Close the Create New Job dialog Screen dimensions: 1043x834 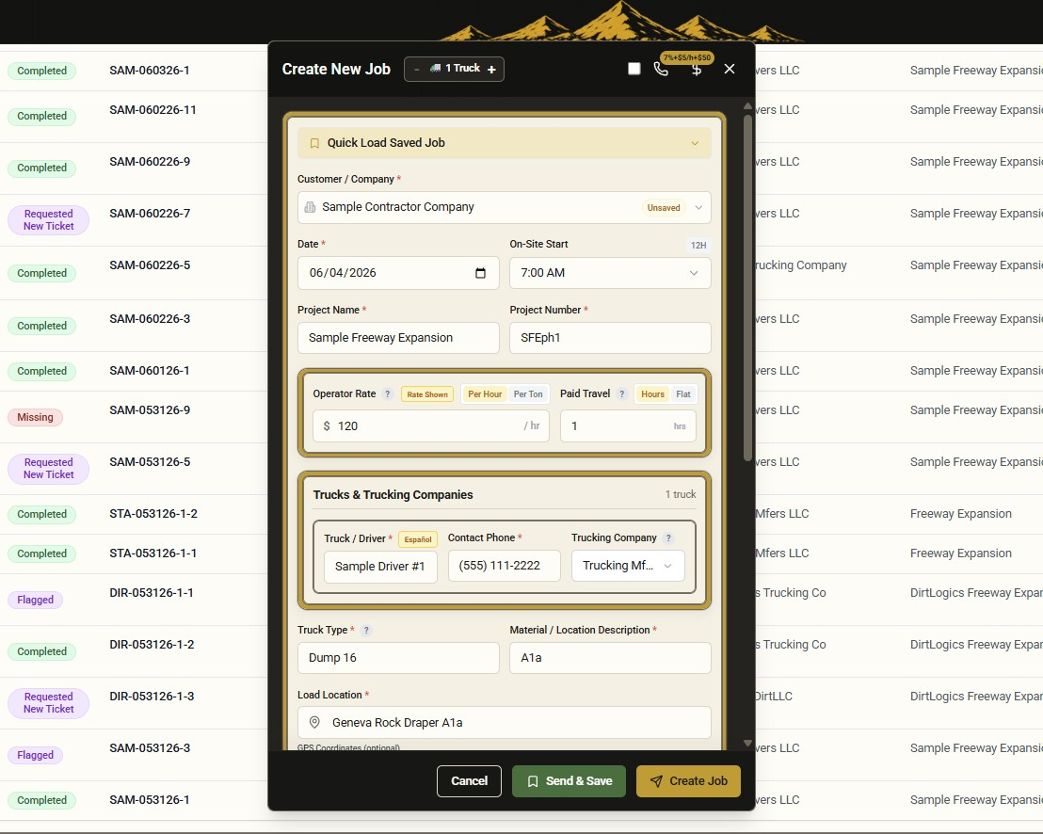click(730, 69)
